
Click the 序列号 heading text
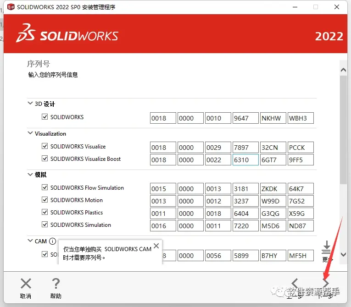39,64
